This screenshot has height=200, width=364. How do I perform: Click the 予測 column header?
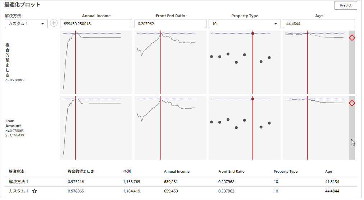click(x=127, y=172)
